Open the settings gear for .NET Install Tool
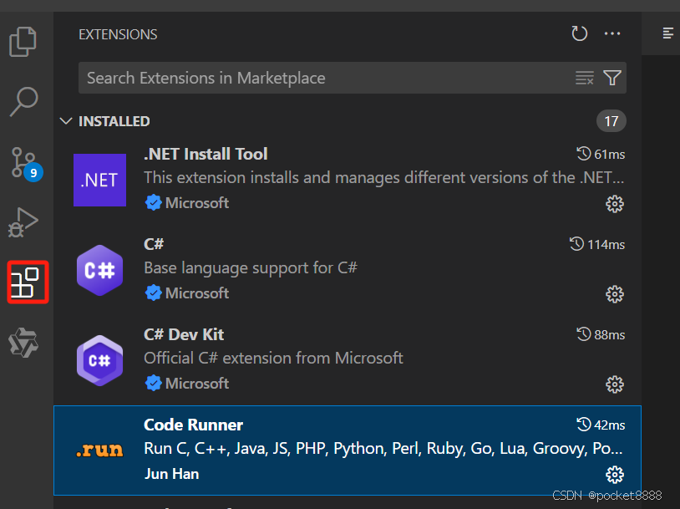 615,204
